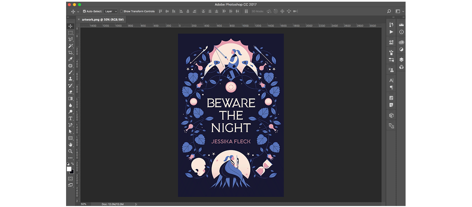Open the Actions panel play icon
The width and height of the screenshot is (472, 207).
tap(391, 32)
